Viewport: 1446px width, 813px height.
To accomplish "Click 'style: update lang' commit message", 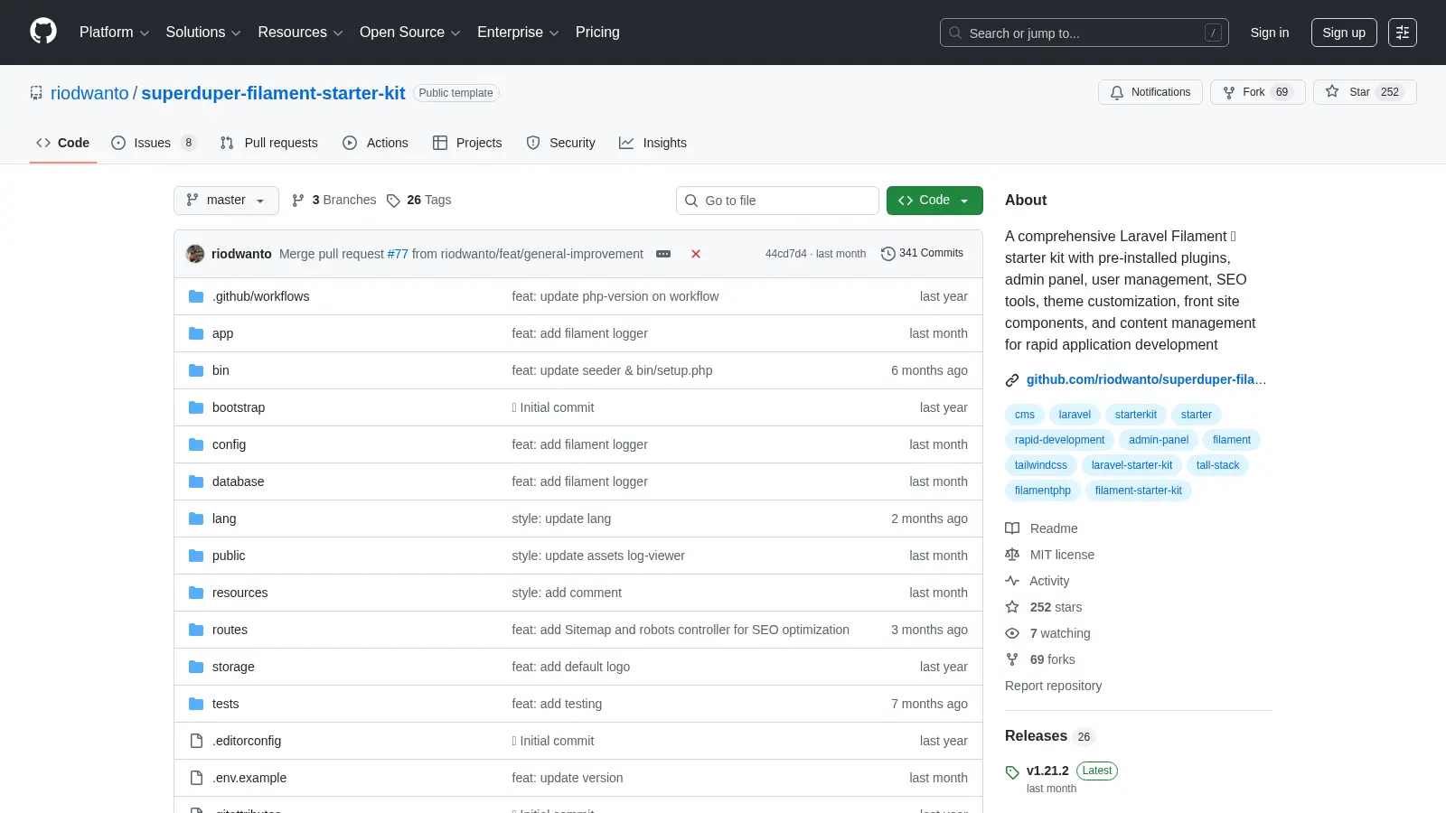I will [x=561, y=519].
